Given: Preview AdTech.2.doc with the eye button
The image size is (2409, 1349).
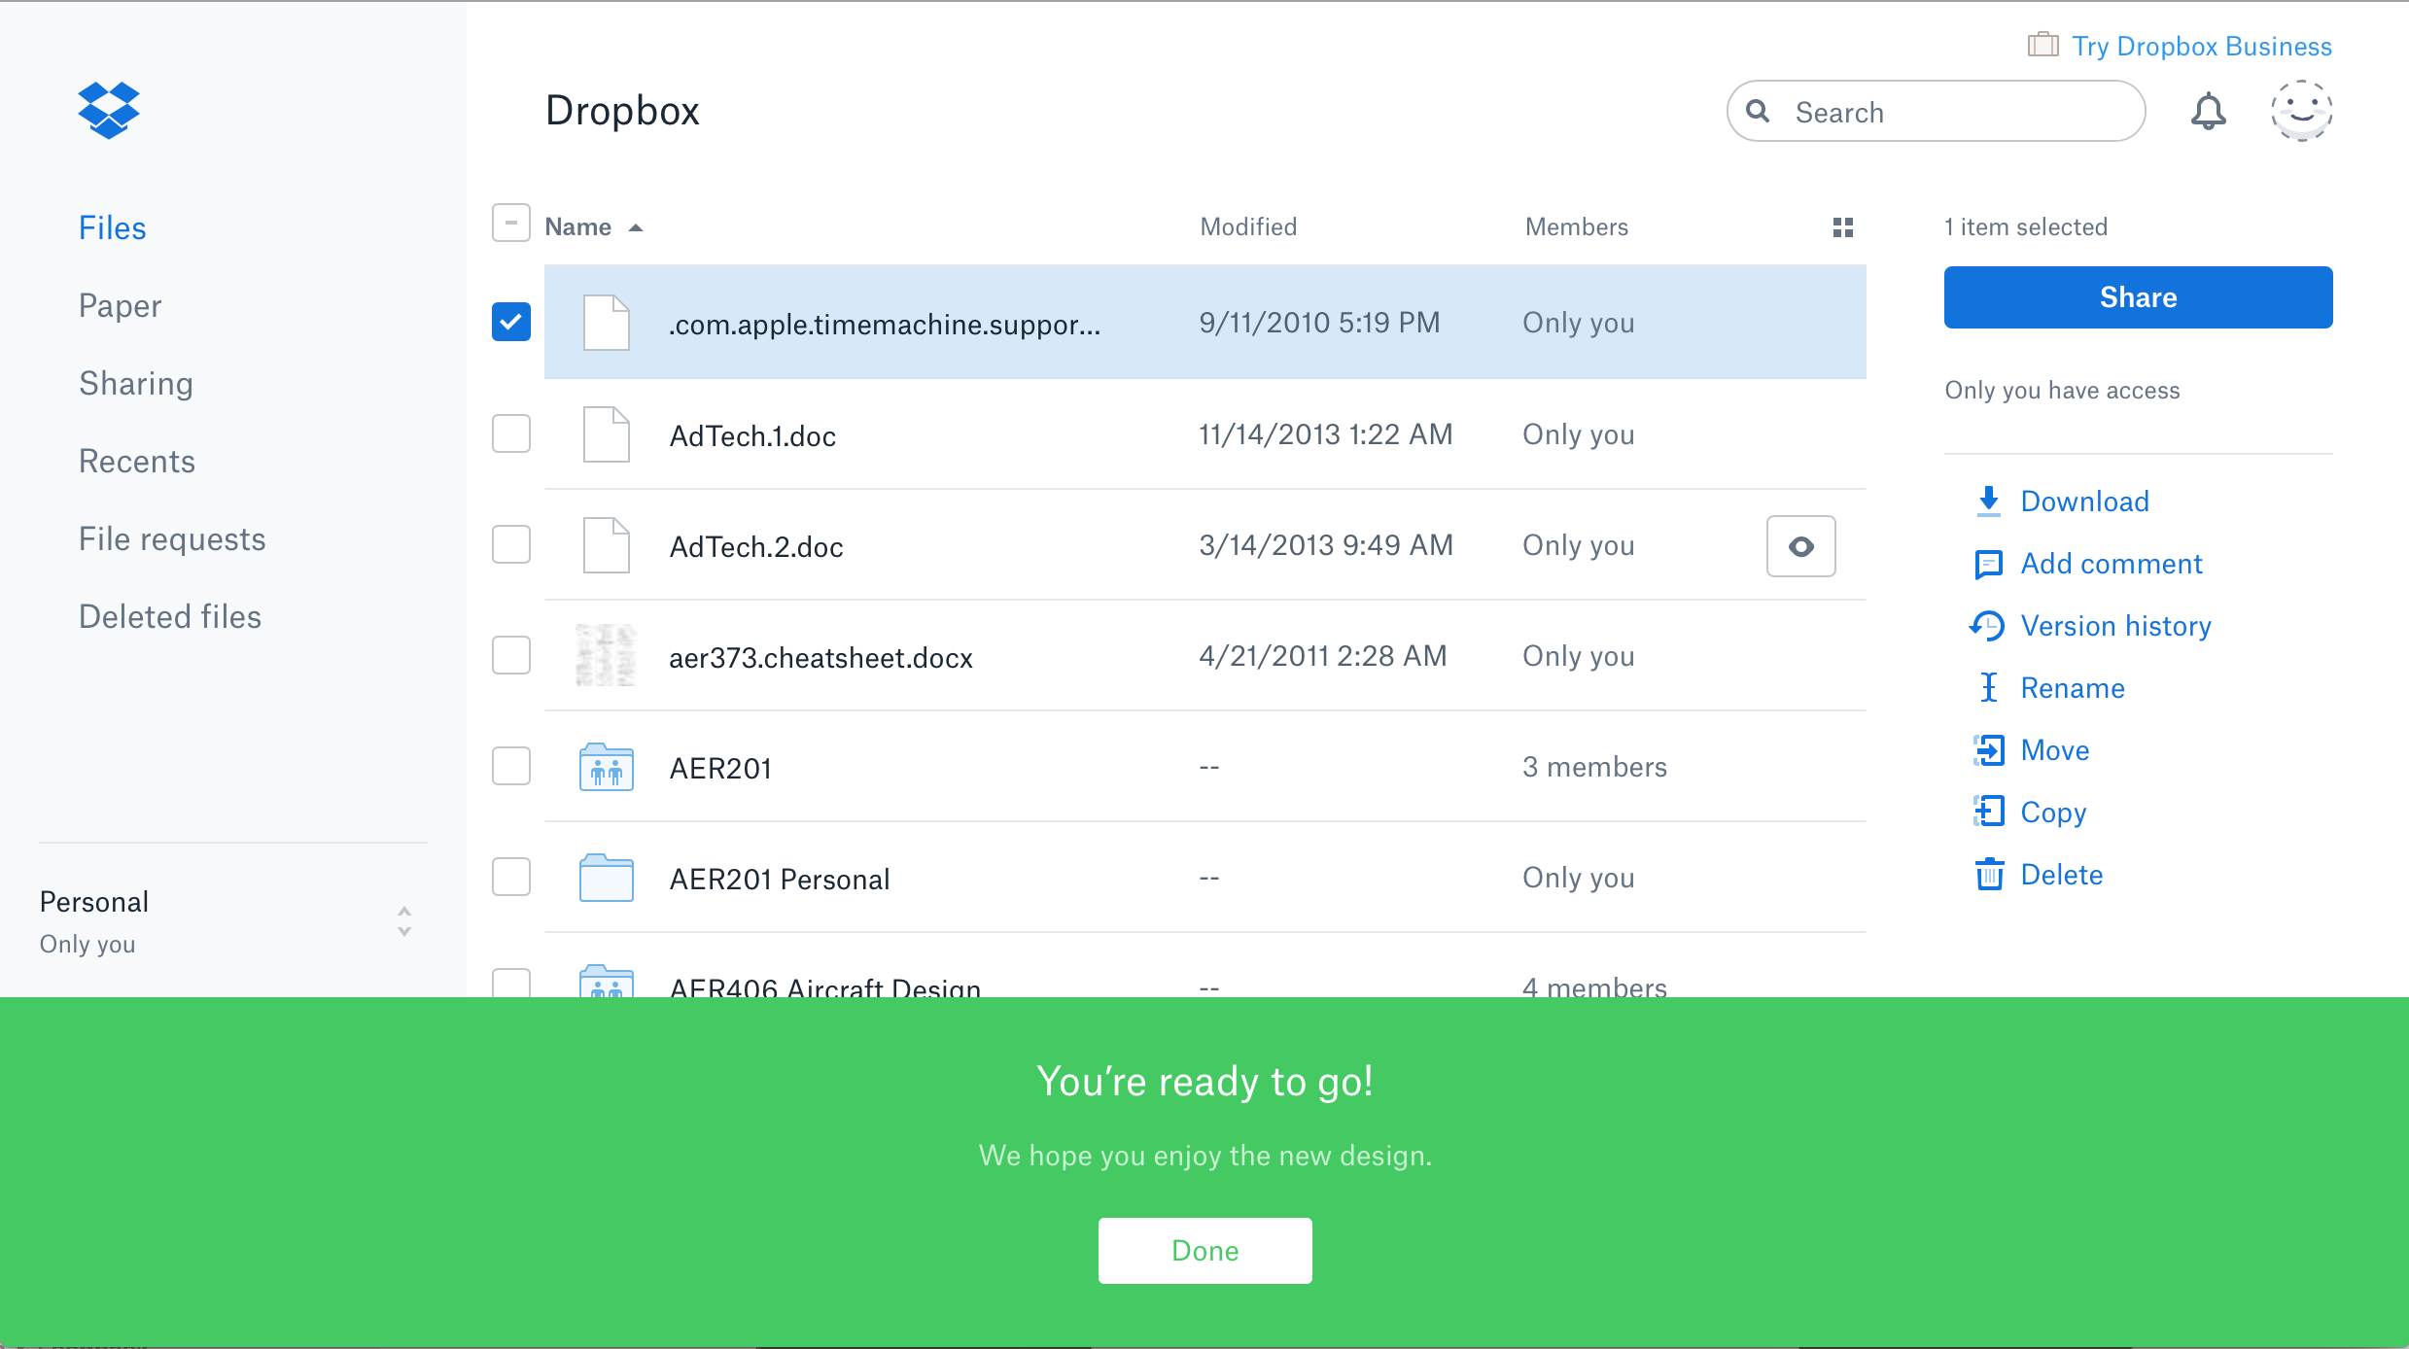Looking at the screenshot, I should (1800, 546).
